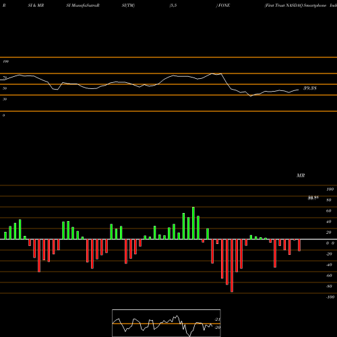Click the 'MR' label above histogram

pyautogui.click(x=301, y=175)
